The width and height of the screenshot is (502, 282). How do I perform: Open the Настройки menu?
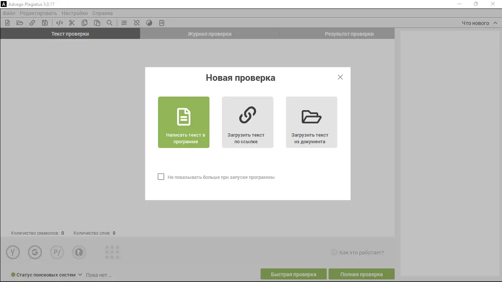(75, 13)
